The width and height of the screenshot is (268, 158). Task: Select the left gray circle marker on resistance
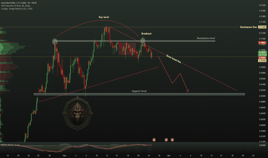tap(55, 41)
